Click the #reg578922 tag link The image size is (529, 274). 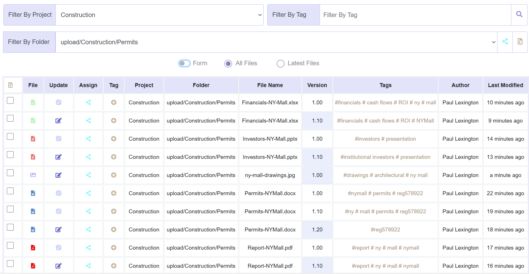(x=385, y=229)
